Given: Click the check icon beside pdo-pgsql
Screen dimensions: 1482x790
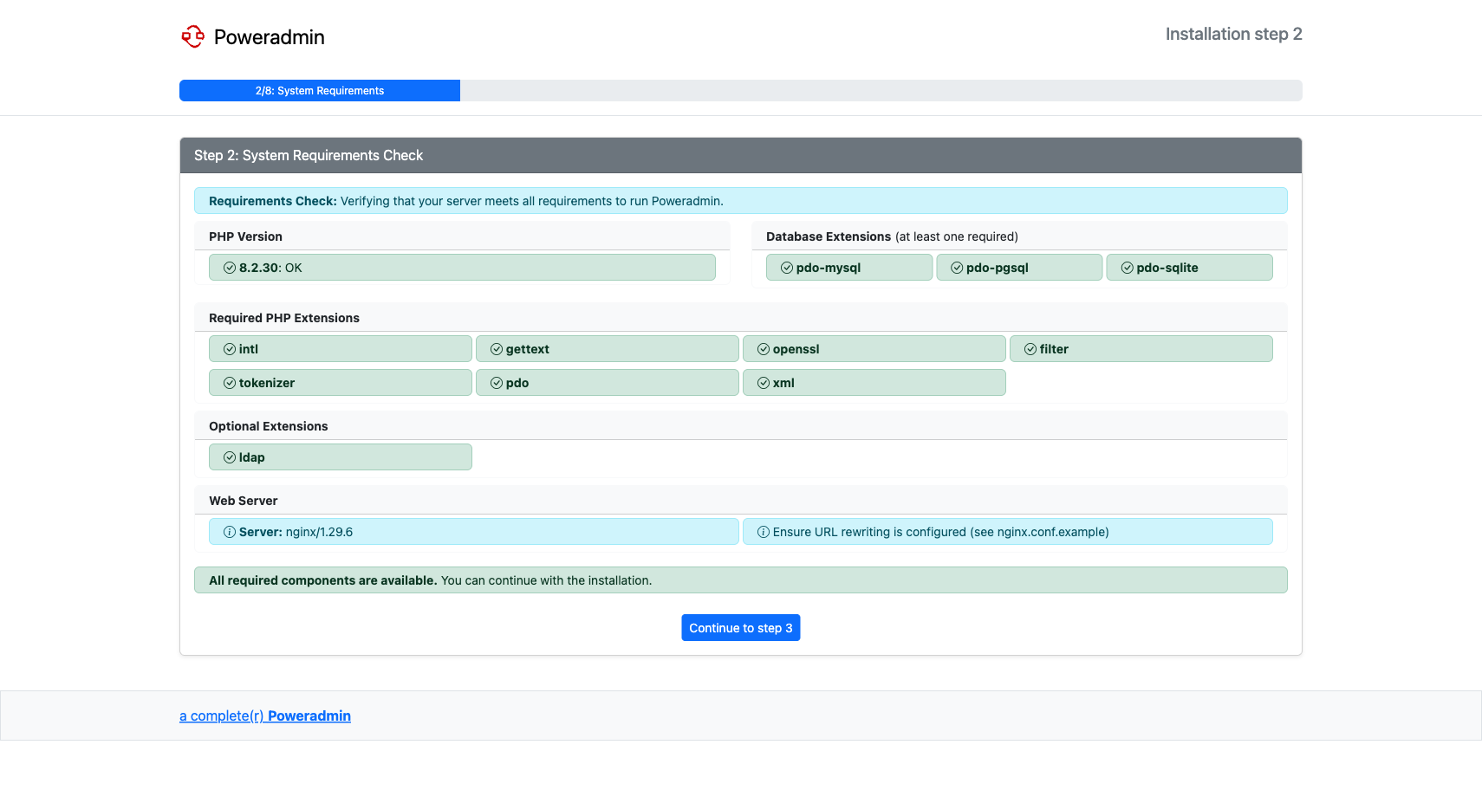Looking at the screenshot, I should 957,268.
